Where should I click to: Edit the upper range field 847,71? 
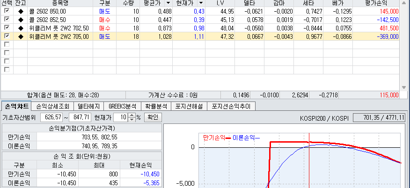(x=80, y=117)
